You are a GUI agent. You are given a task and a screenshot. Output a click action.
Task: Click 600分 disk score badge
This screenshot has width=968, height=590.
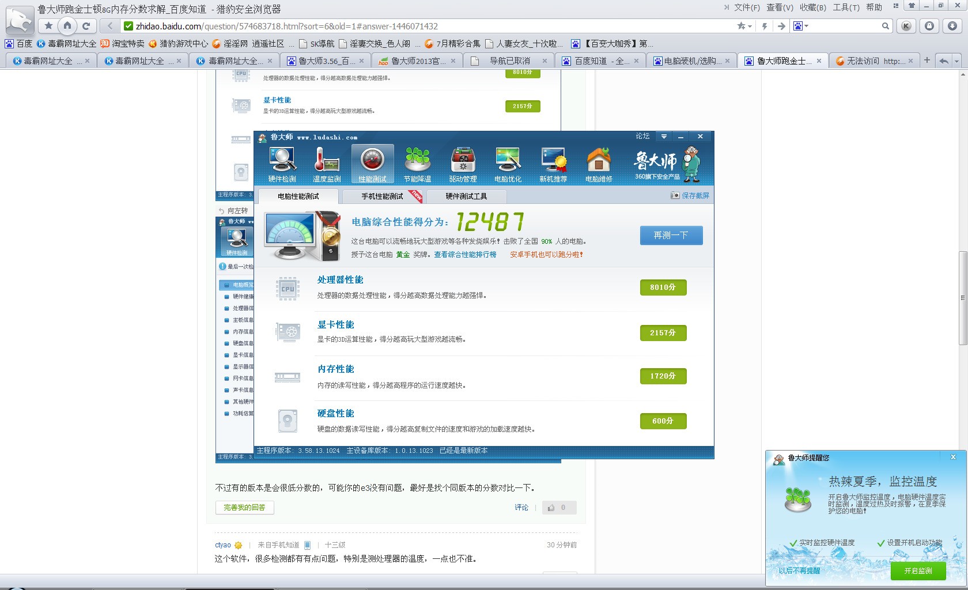[663, 421]
